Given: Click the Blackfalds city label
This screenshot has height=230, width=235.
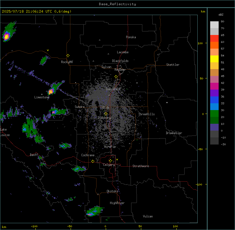Looking at the screenshot, I should pyautogui.click(x=120, y=61).
